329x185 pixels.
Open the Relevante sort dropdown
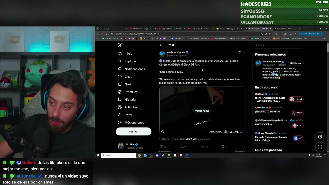tap(165, 152)
